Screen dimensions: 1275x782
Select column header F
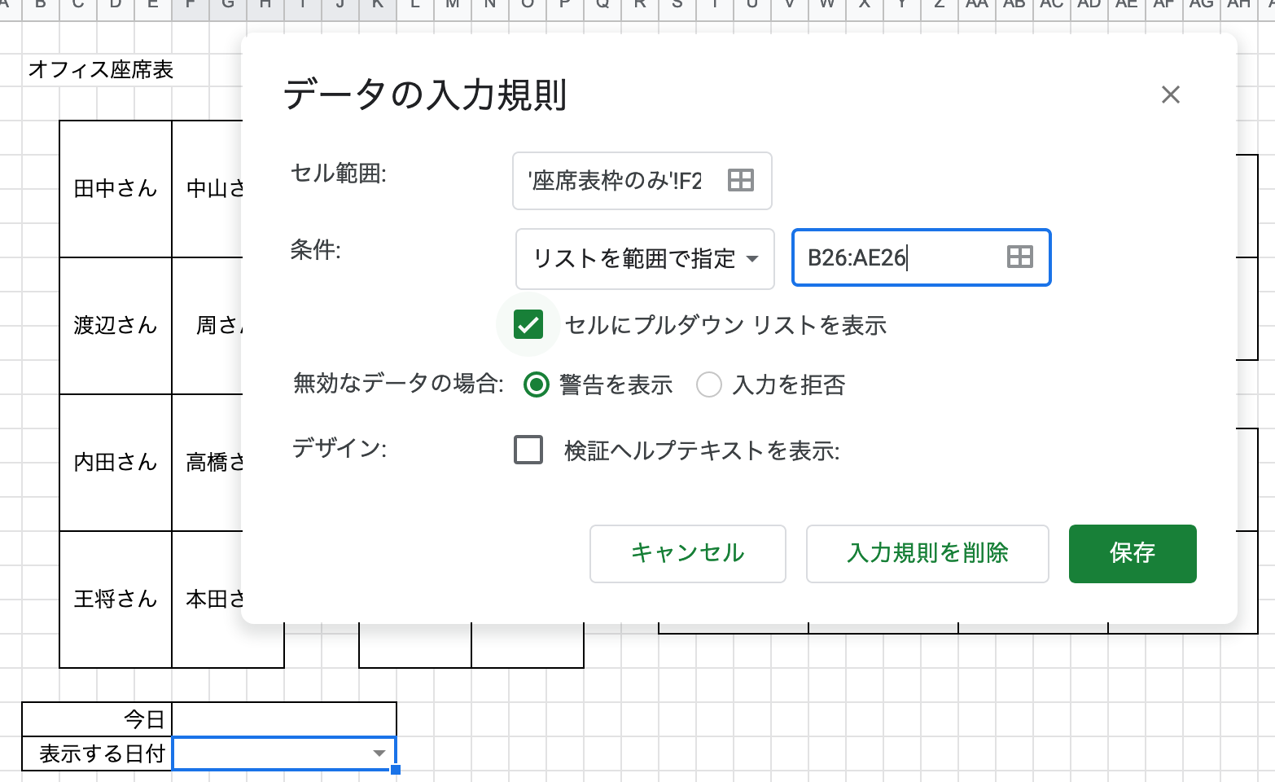coord(189,7)
